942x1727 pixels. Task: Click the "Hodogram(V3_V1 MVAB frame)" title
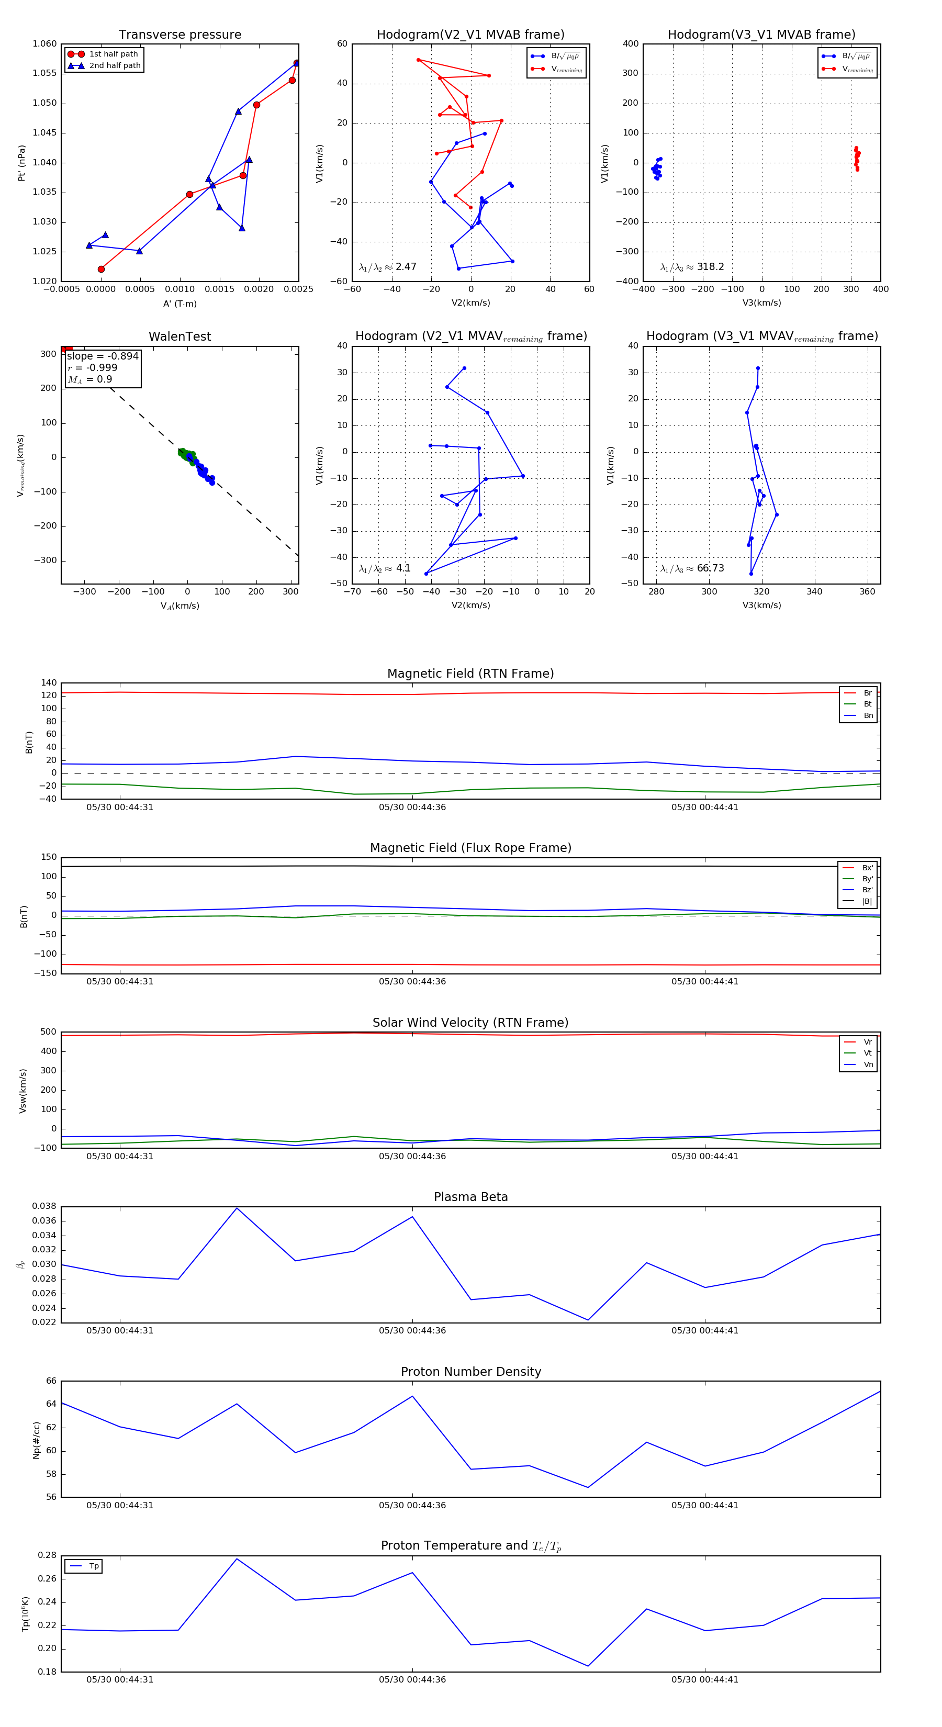click(x=761, y=35)
